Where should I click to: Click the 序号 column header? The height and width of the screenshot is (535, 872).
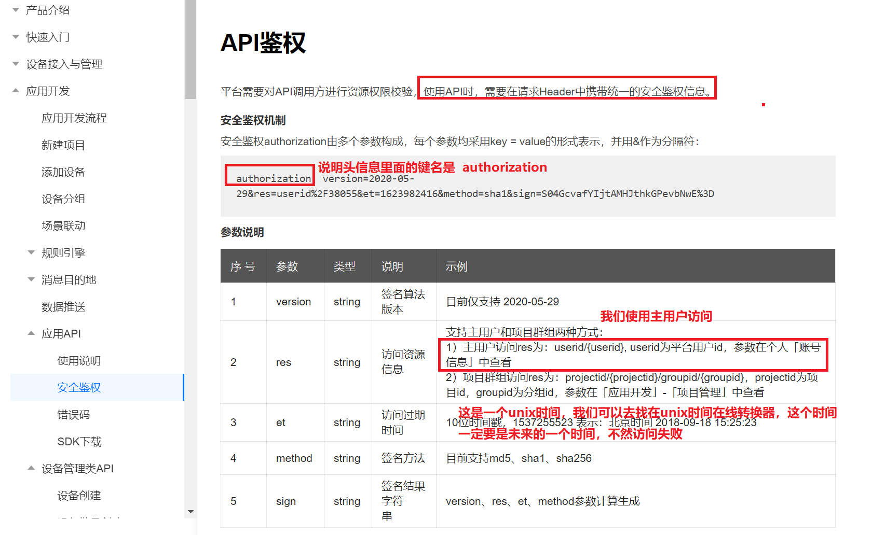click(243, 266)
